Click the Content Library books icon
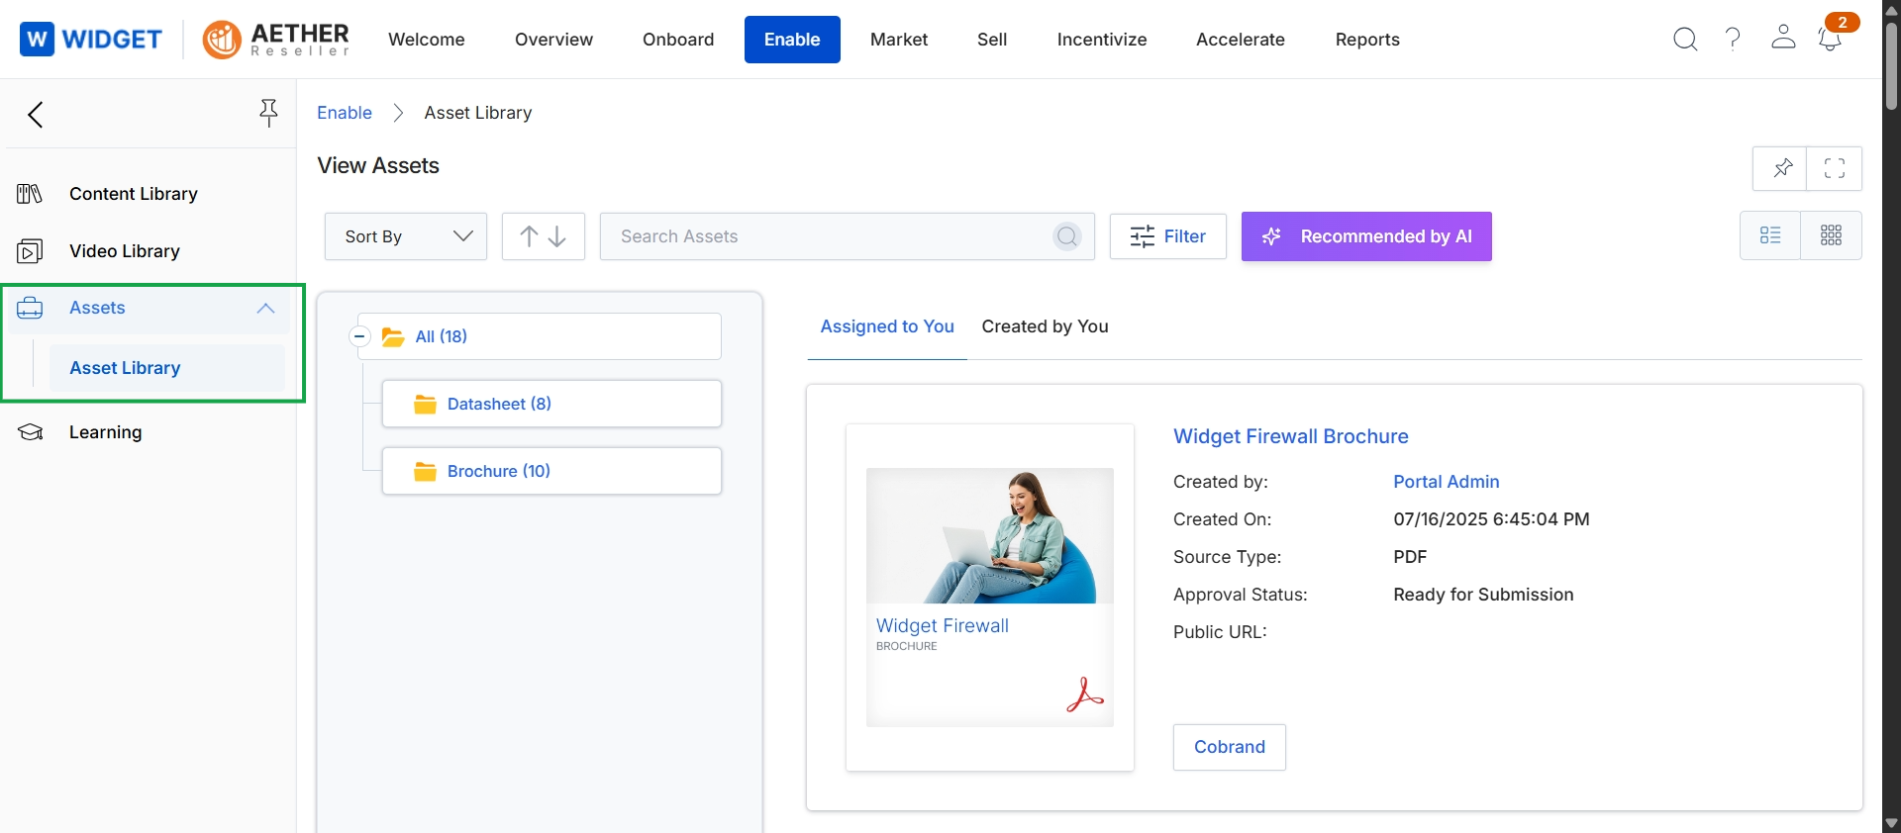1901x833 pixels. [30, 194]
